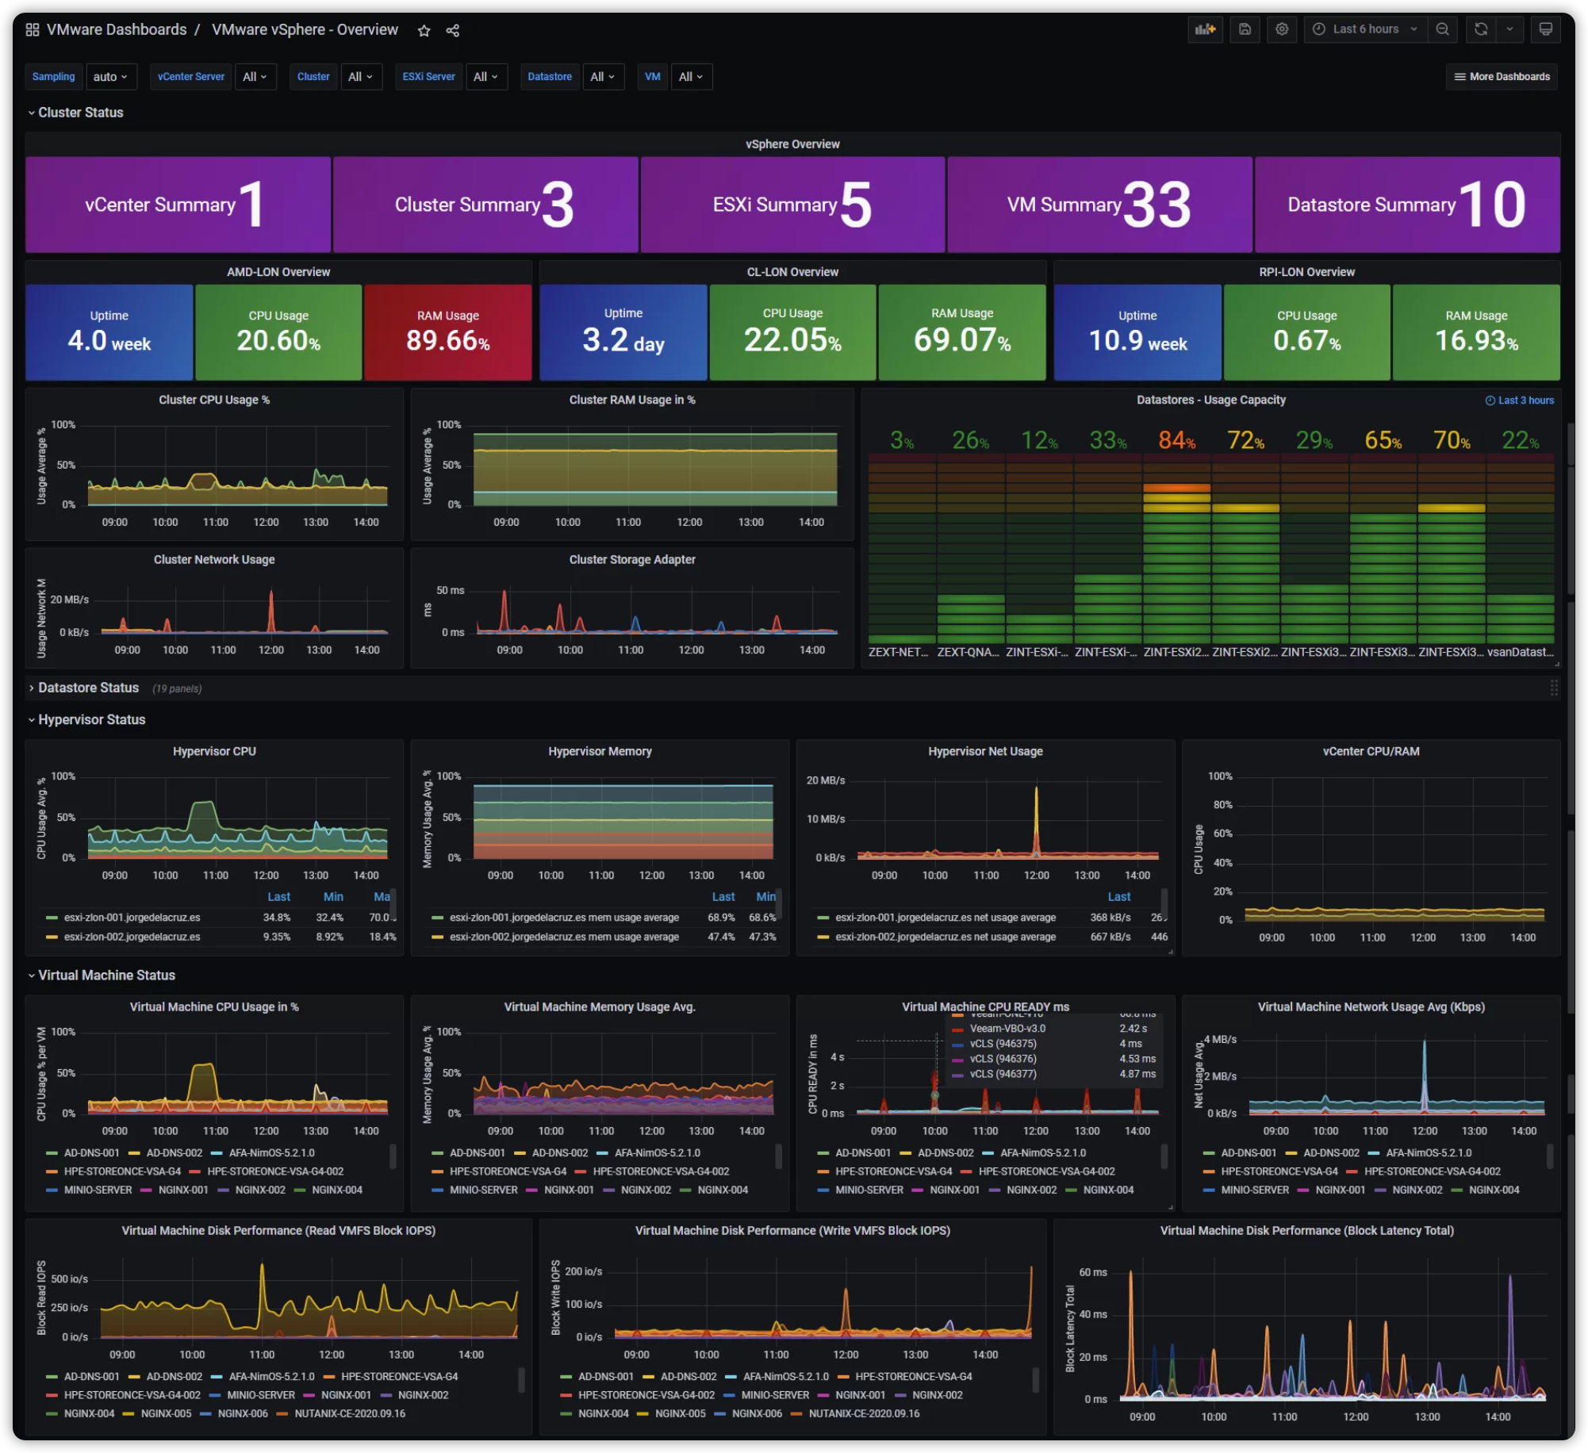
Task: Click scrollbar of VM CPU Usage legend
Action: point(393,1157)
